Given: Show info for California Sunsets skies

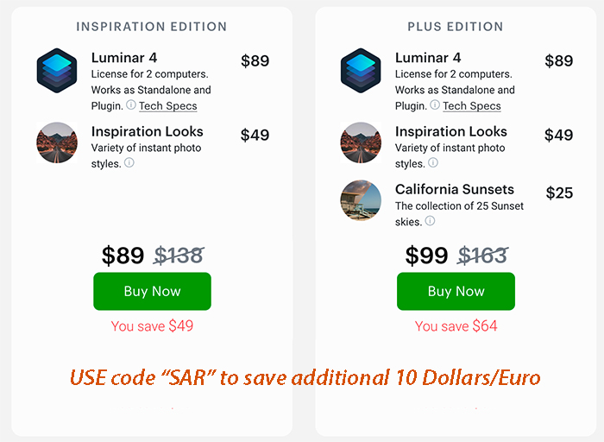Looking at the screenshot, I should [x=431, y=221].
